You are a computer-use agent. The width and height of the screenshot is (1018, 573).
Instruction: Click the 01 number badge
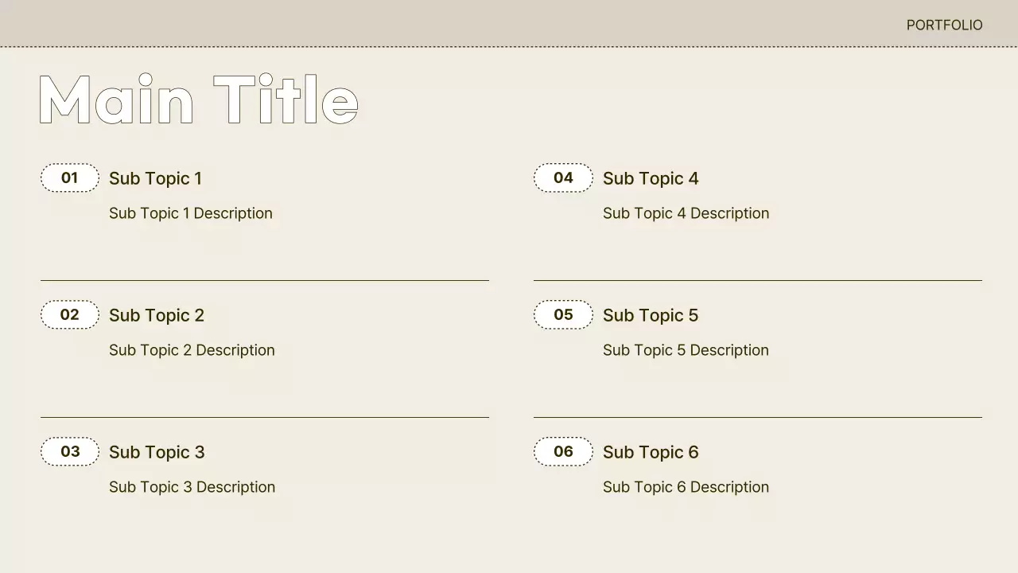coord(70,178)
